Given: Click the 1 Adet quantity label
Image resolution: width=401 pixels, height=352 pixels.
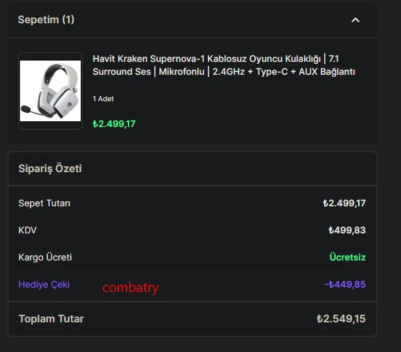Looking at the screenshot, I should [103, 99].
